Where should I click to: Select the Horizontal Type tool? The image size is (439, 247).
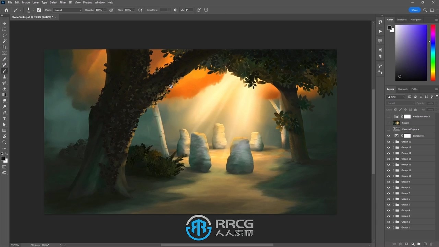[4, 119]
